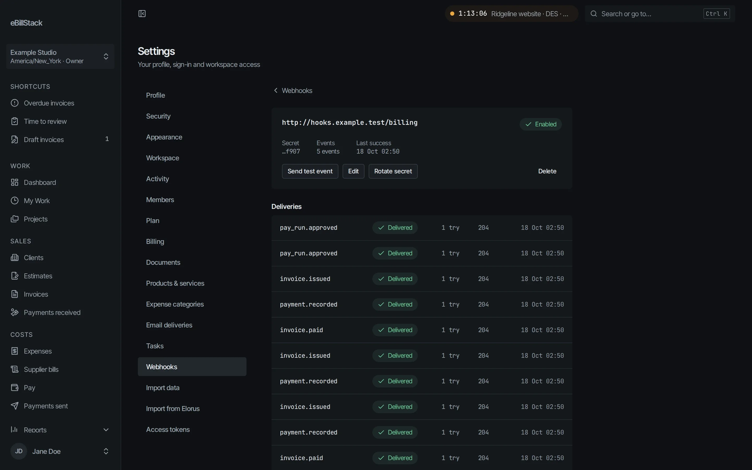Screen dimensions: 752x470
Task: Click the Dashboard grid icon
Action: click(15, 183)
